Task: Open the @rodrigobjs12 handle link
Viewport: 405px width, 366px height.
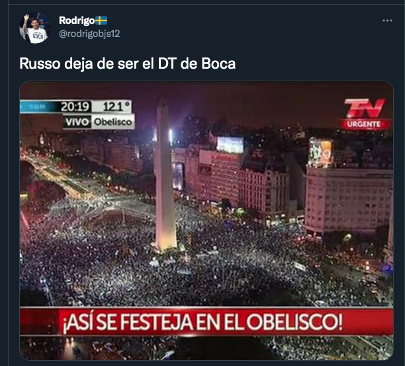Action: tap(89, 34)
